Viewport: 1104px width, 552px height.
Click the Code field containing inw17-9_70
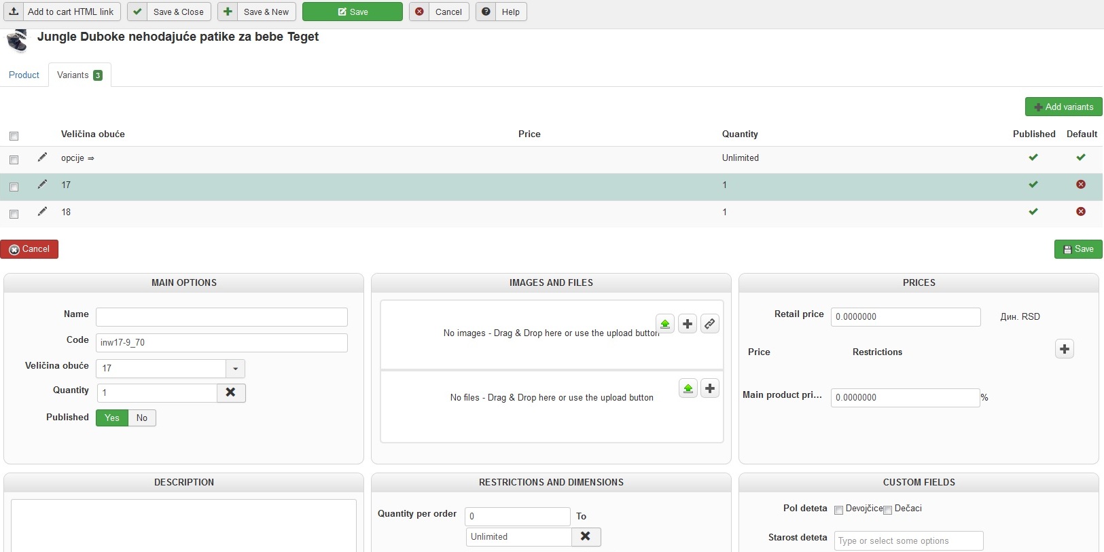coord(221,343)
